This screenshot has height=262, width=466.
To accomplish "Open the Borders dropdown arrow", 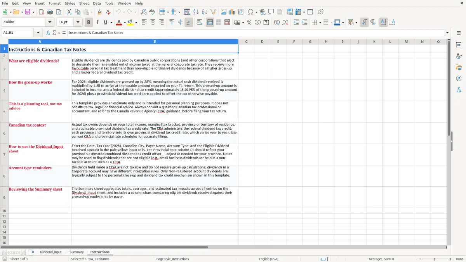I will [320, 23].
